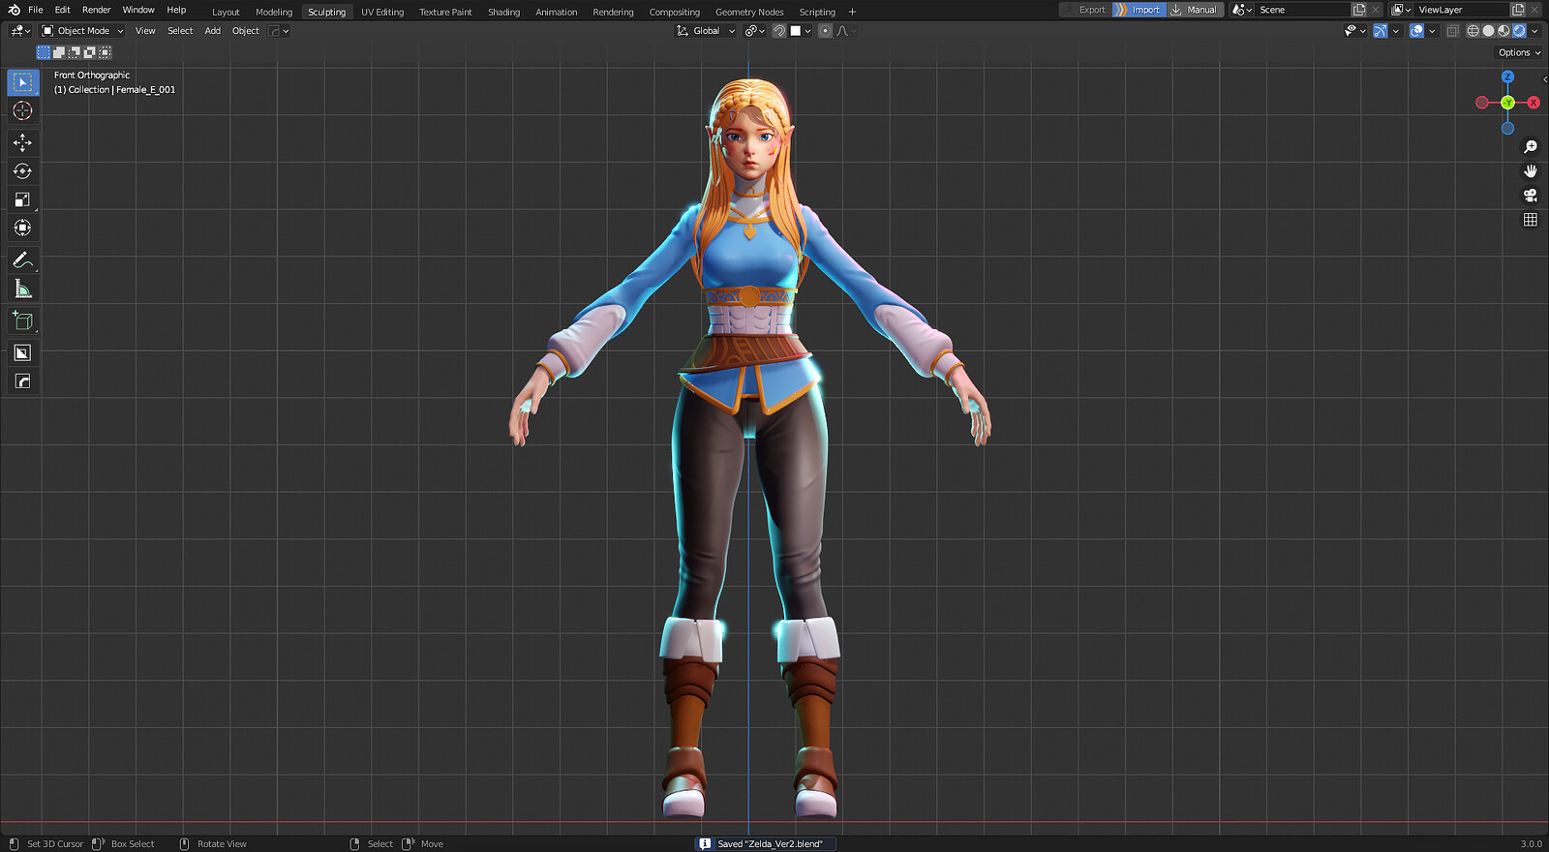The width and height of the screenshot is (1549, 852).
Task: Switch to wireframe shading
Action: 1473,31
